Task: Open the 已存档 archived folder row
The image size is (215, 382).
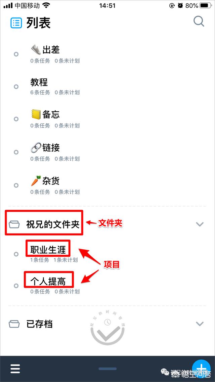Action: pos(107,324)
